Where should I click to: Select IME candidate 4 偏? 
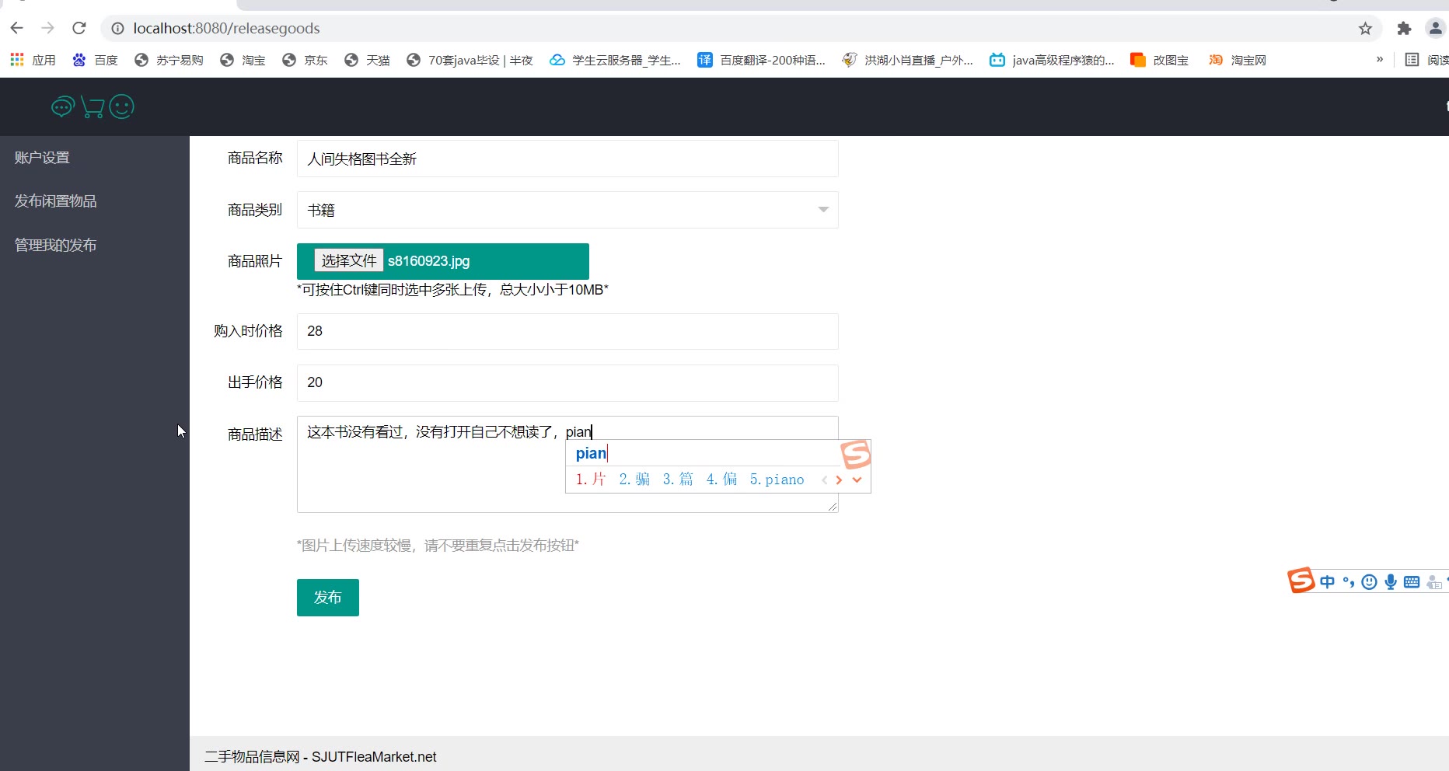tap(721, 480)
